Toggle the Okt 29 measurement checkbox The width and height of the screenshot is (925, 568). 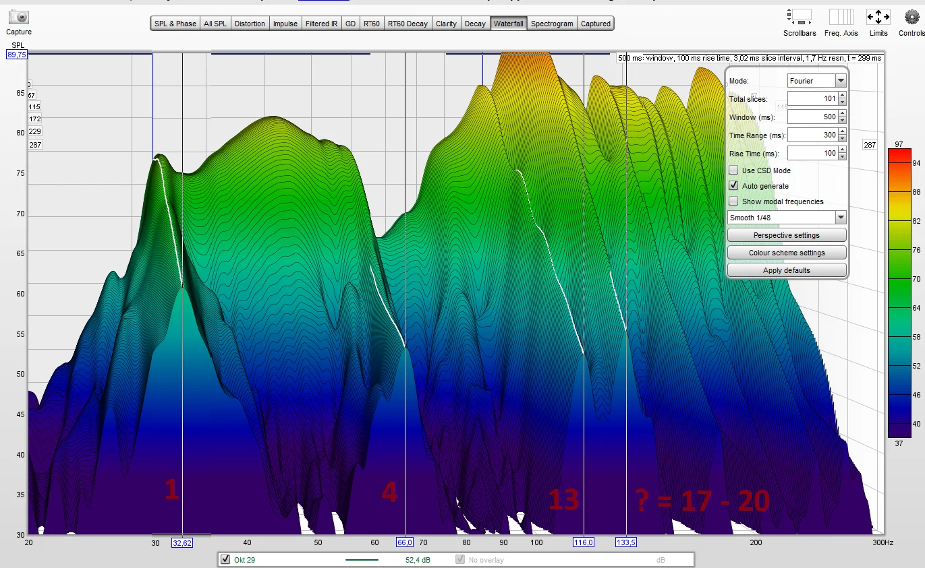(225, 559)
